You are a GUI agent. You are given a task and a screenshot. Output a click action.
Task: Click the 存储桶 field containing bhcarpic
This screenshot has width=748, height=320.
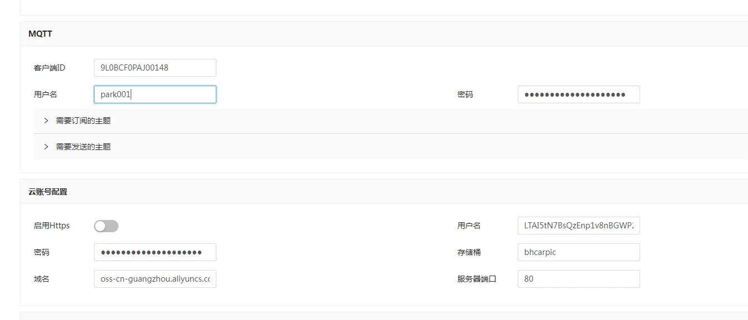click(x=578, y=252)
